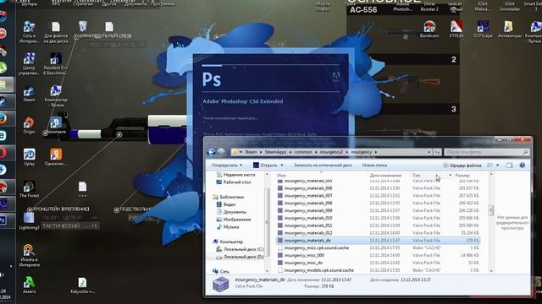This screenshot has height=304, width=542.
Task: Click the Explorer Back navigation arrow
Action: pos(211,152)
